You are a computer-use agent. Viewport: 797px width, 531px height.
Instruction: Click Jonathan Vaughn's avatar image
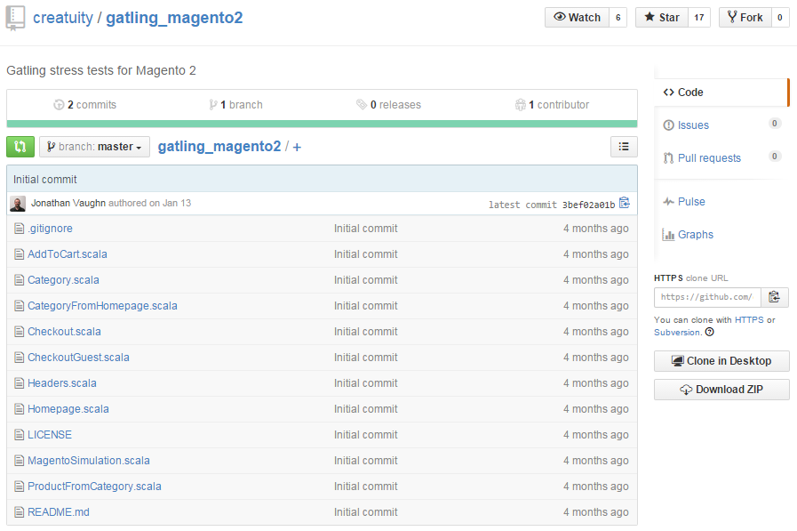18,204
